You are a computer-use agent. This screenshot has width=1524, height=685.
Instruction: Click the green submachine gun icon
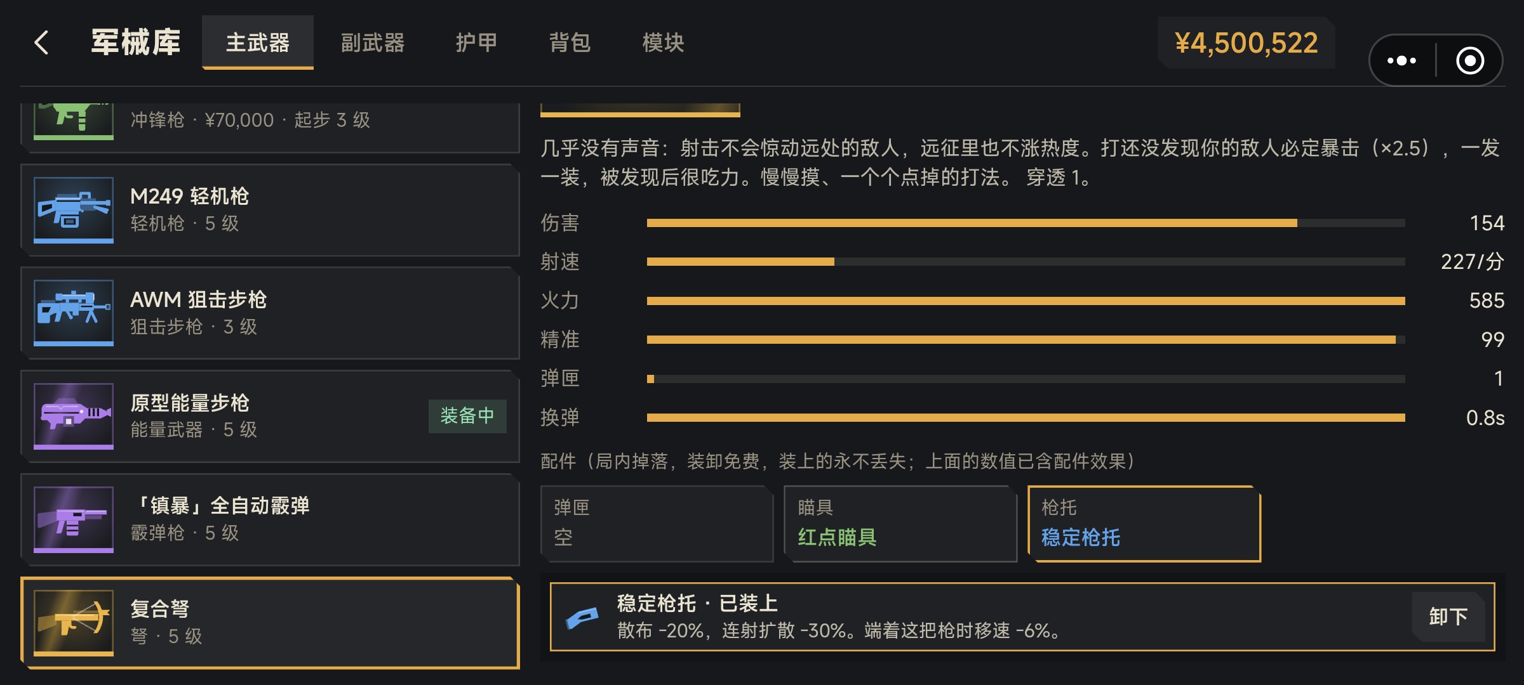pyautogui.click(x=74, y=121)
